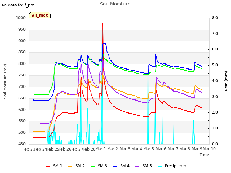Viewport: 231px width, 173px height.
Task: Click the orange SM 2 legend swatch
Action: (70, 167)
